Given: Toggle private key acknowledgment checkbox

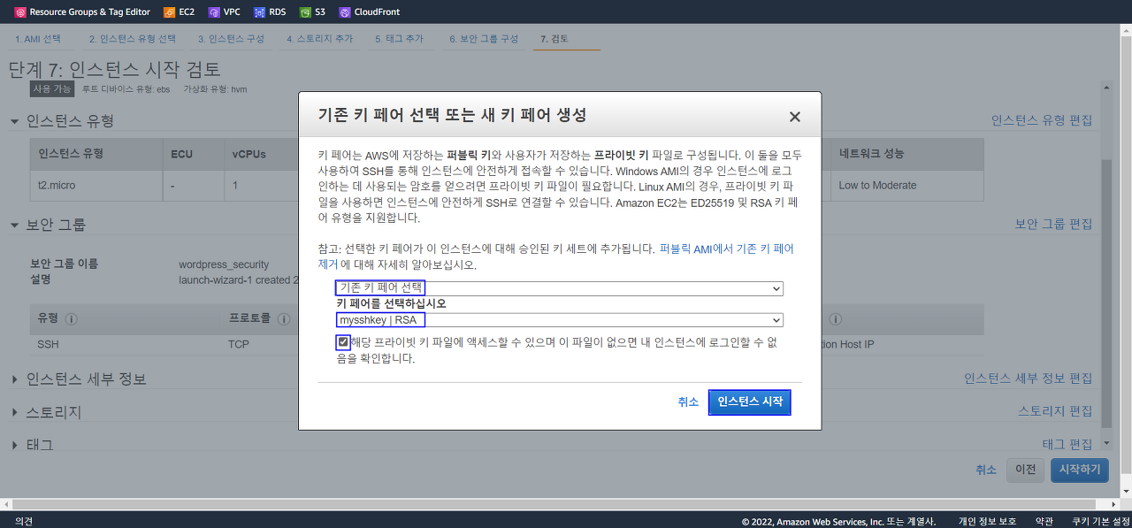Looking at the screenshot, I should 342,341.
